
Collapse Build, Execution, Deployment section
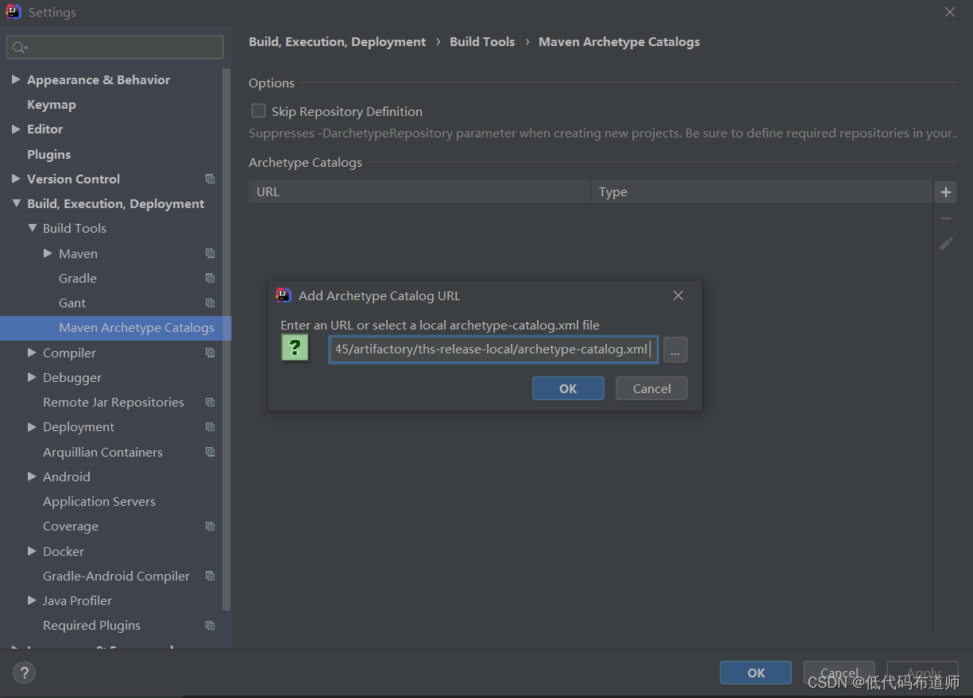point(16,203)
